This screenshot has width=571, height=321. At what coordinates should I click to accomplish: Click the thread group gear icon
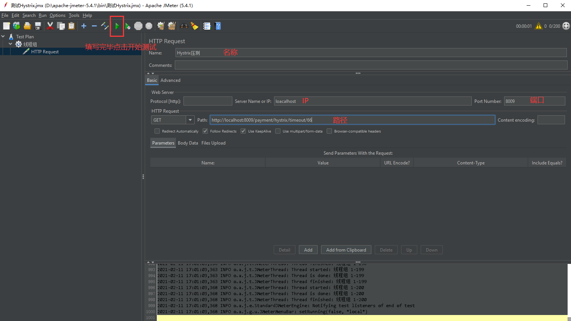(18, 44)
